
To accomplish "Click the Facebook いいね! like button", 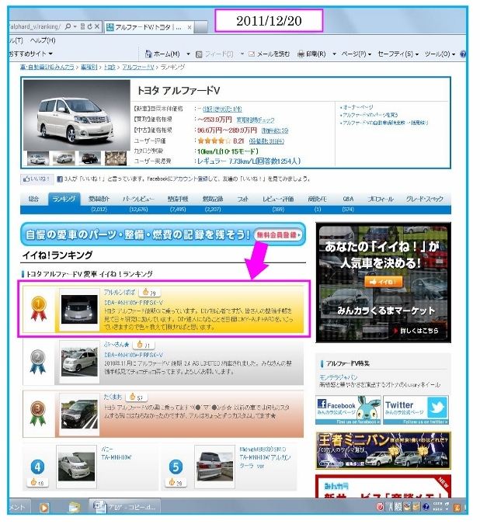I will point(37,179).
